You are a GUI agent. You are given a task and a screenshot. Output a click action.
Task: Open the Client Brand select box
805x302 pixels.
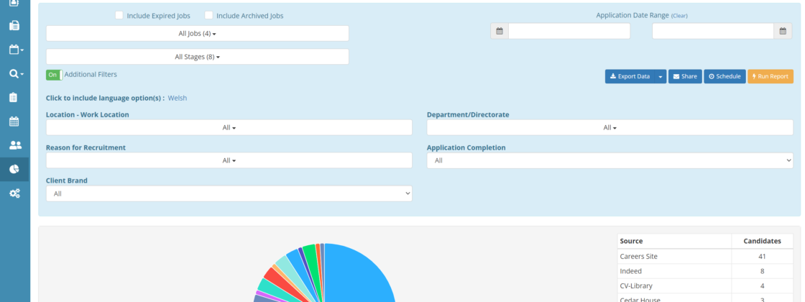(x=229, y=193)
